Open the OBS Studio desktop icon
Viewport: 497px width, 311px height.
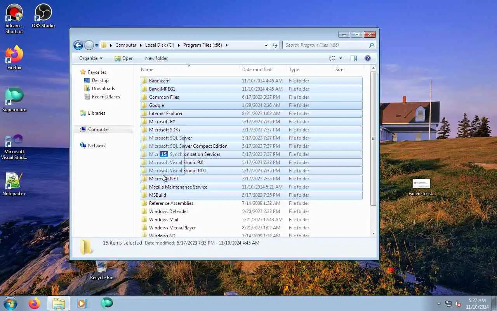[x=43, y=16]
